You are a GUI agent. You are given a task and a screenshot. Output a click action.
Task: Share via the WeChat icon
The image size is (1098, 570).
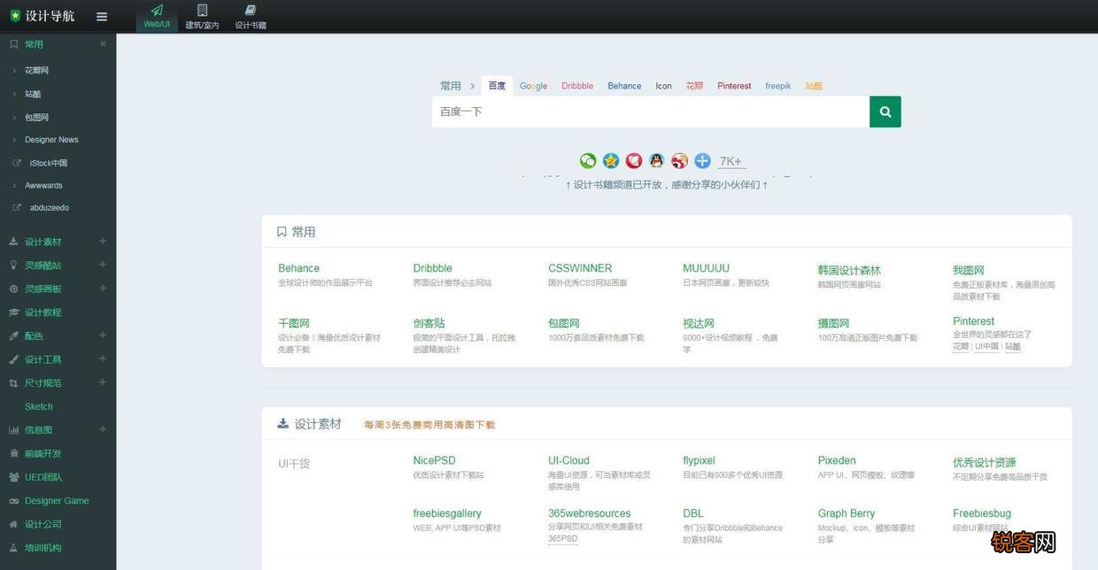pos(588,160)
